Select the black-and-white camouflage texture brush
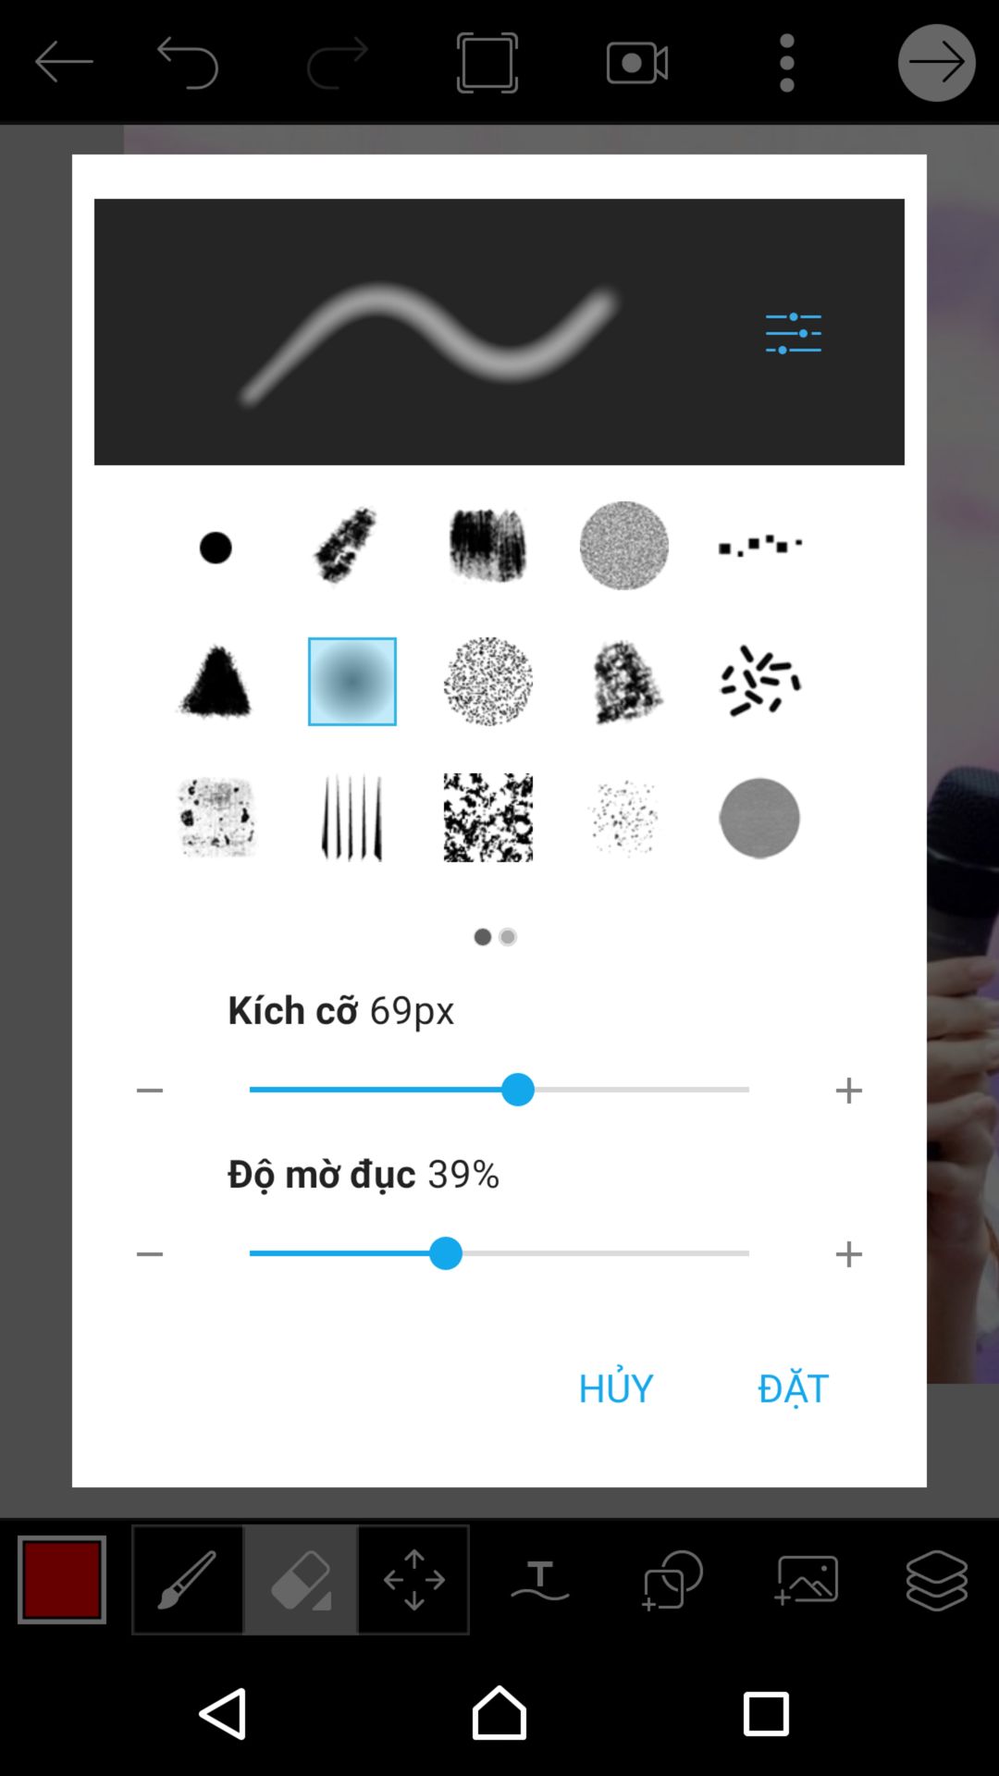The height and width of the screenshot is (1776, 999). [x=488, y=818]
